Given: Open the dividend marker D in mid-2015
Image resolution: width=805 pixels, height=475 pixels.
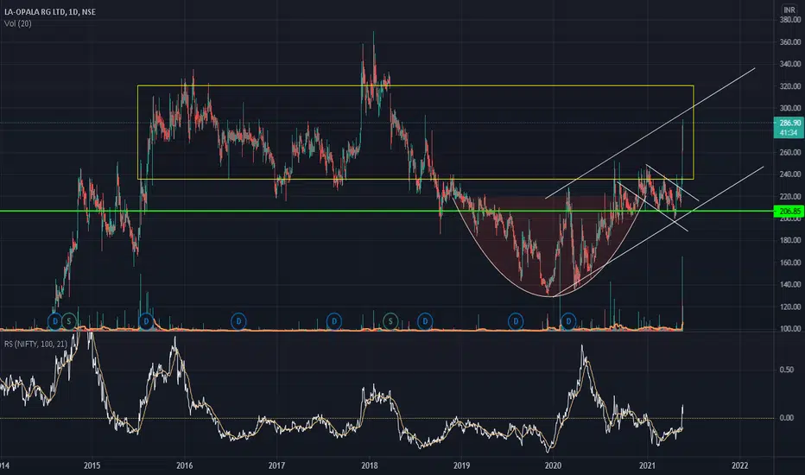Looking at the screenshot, I should point(146,321).
